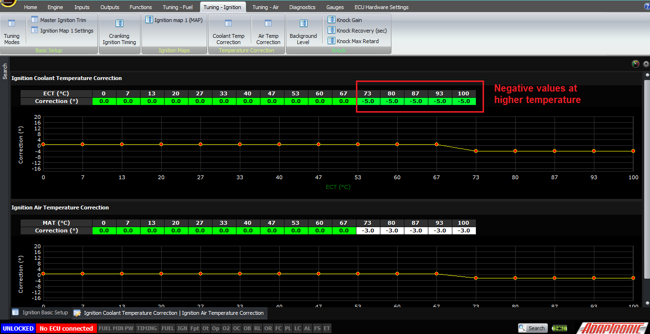Screen dimensions: 650x334
Task: Select the Ignition Coolant Temperature Correction document tab
Action: point(169,313)
